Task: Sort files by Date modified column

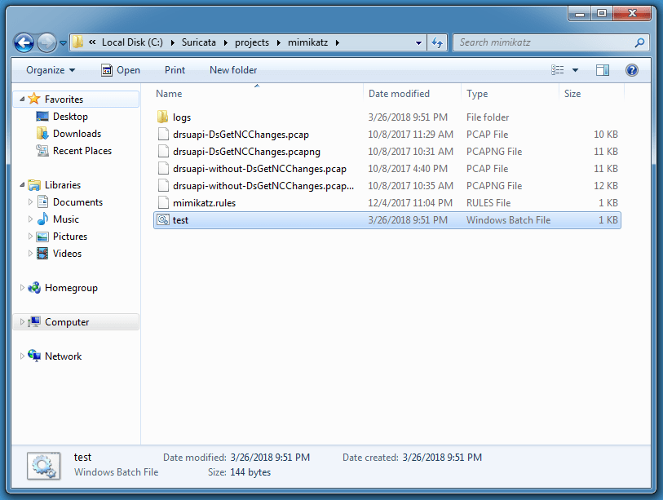Action: coord(399,94)
